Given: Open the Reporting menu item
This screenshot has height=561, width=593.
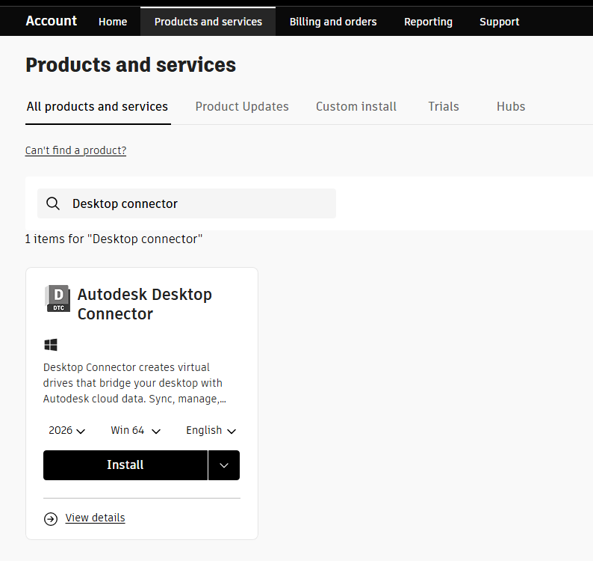Looking at the screenshot, I should (428, 22).
